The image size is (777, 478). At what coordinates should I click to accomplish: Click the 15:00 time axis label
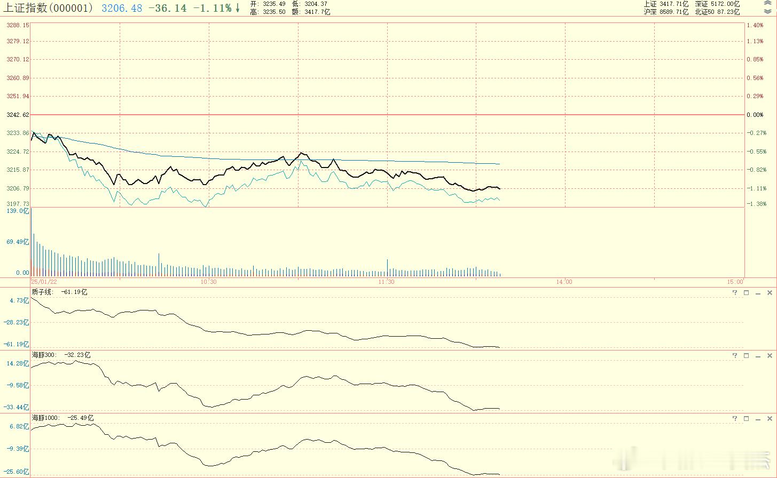coord(735,282)
